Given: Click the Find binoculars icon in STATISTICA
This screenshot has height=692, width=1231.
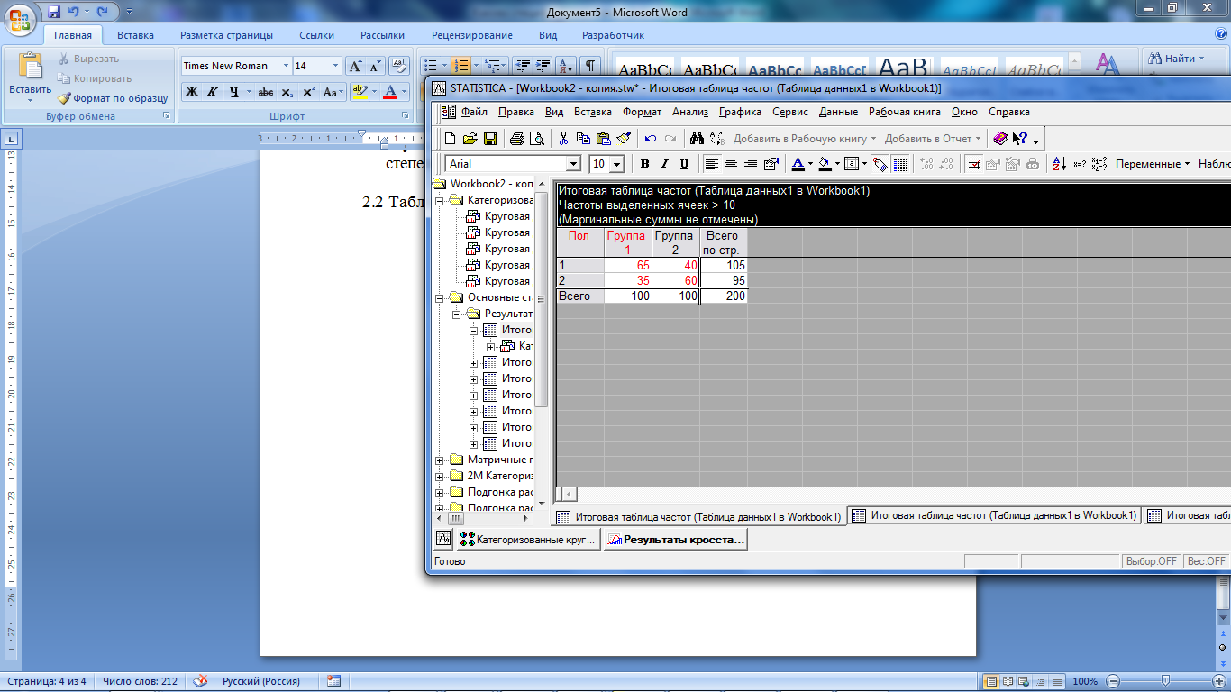Looking at the screenshot, I should point(697,139).
